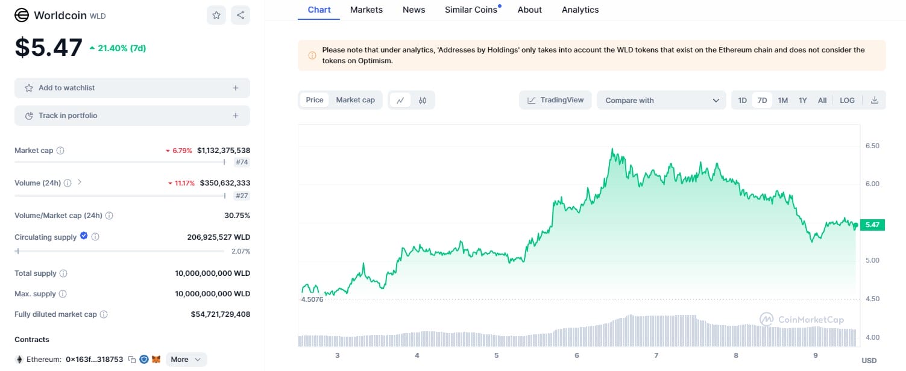
Task: Open the Compare with dropdown
Action: pyautogui.click(x=661, y=101)
